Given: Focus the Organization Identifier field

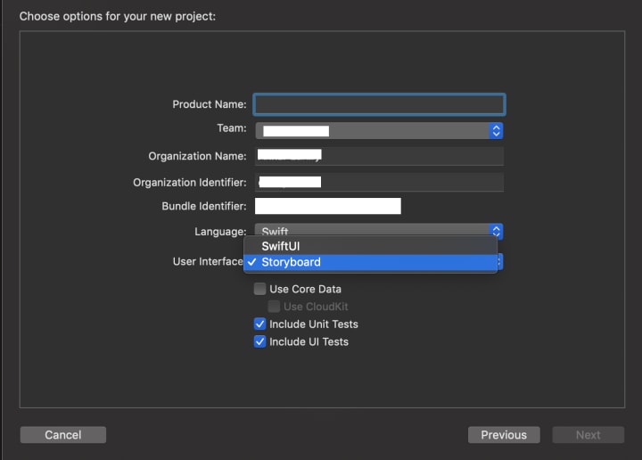Looking at the screenshot, I should tap(379, 182).
